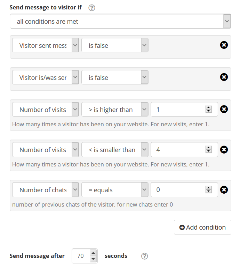Open the Number of chats field dropdown
Viewport: 240px width, 276px height.
tap(46, 190)
